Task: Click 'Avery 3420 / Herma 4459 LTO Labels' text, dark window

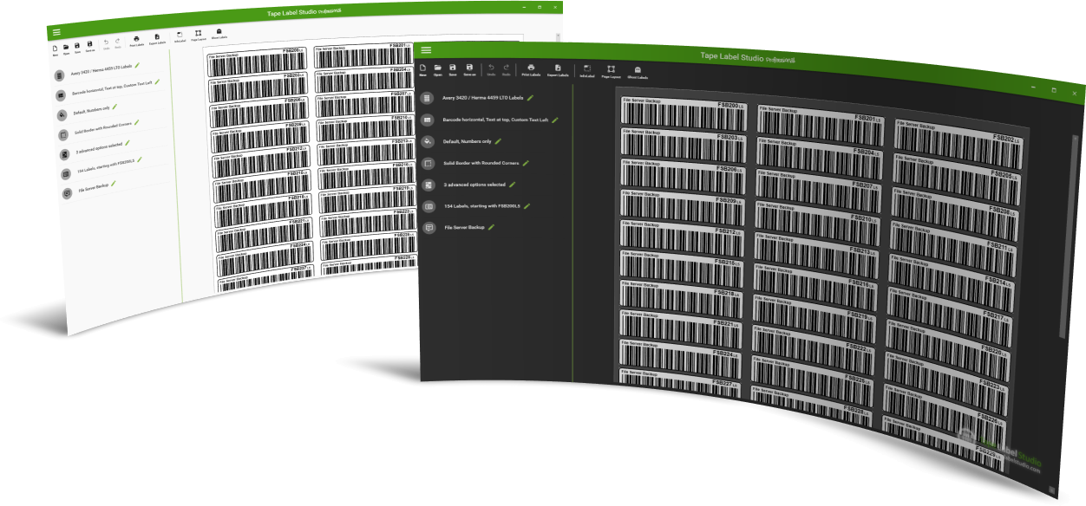Action: coord(483,99)
